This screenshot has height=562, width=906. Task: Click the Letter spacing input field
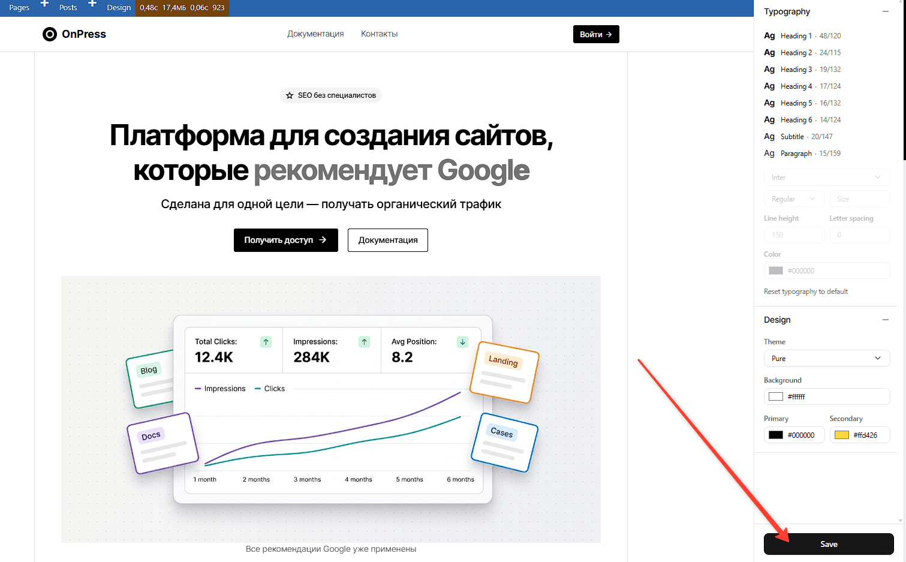[x=860, y=235]
